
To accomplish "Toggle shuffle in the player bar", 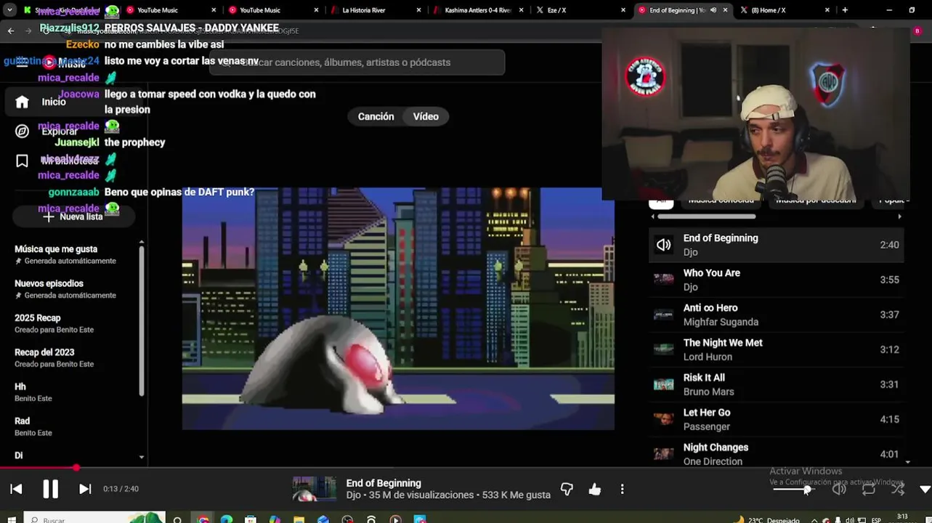I will (898, 489).
